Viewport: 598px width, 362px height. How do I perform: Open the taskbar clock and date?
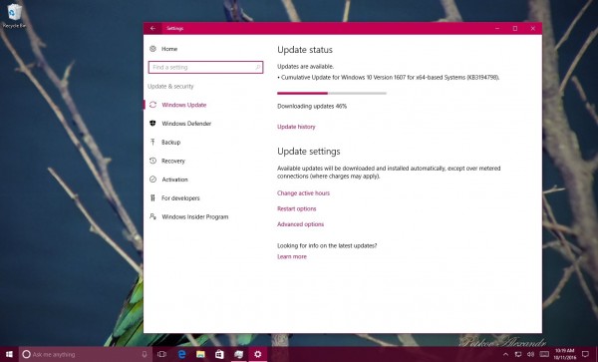point(565,354)
